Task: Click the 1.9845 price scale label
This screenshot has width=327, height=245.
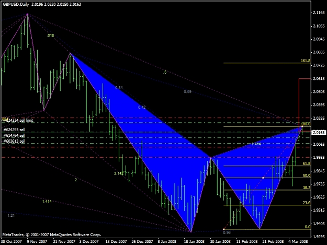Action: 319,171
